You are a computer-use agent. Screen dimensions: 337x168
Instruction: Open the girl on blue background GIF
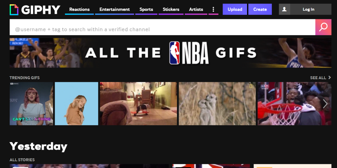76,104
